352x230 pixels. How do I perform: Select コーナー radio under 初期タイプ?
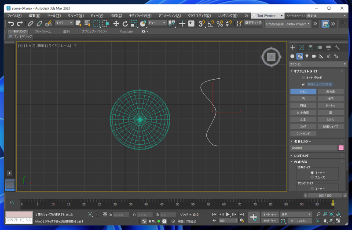(312, 172)
